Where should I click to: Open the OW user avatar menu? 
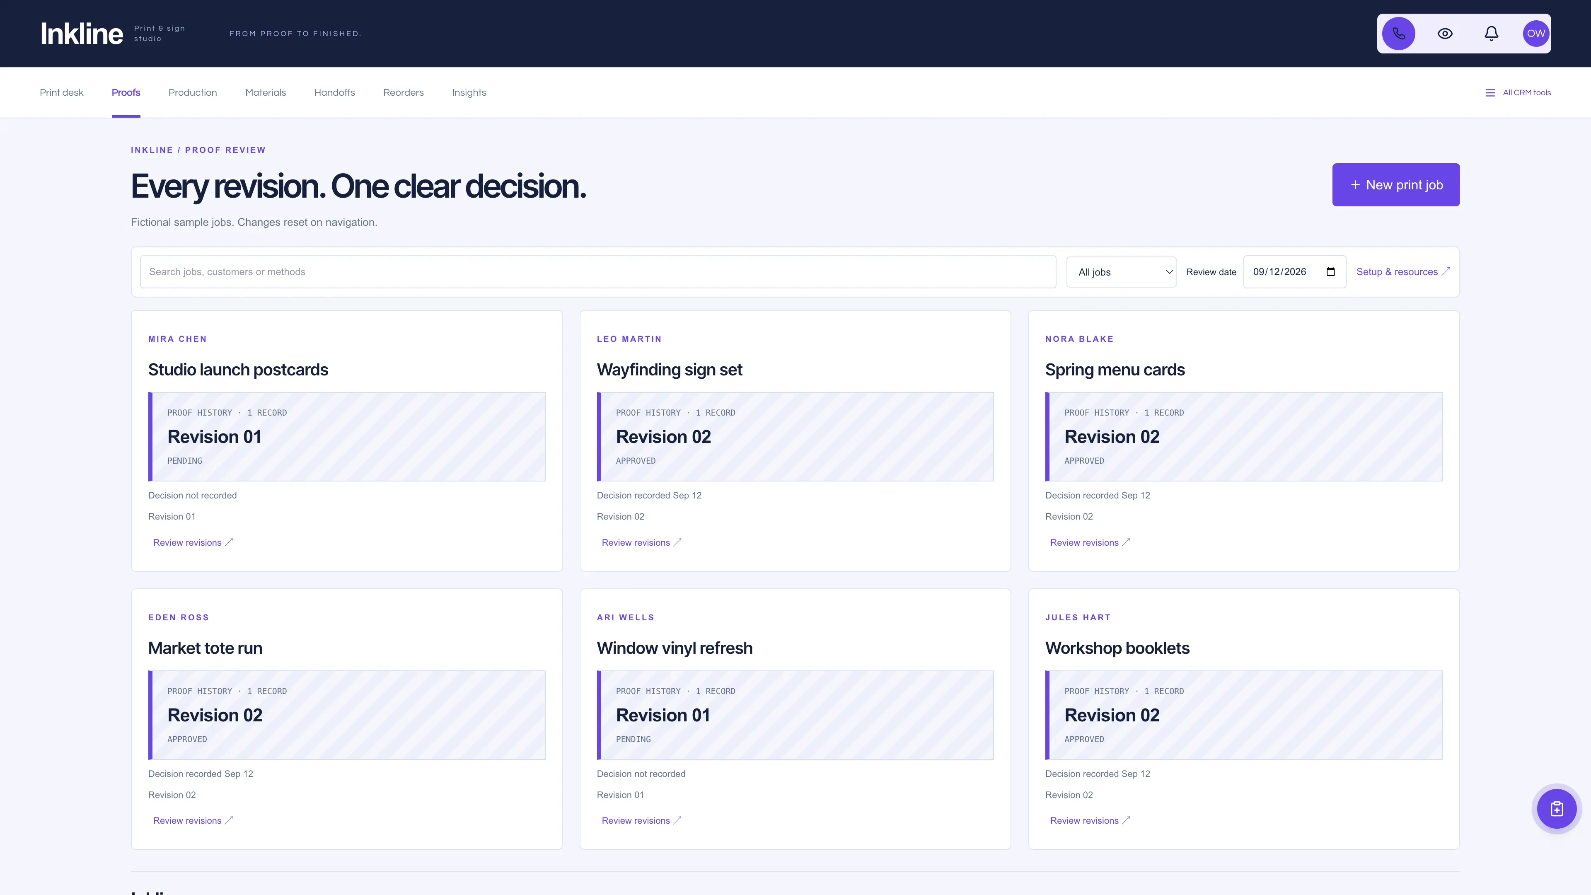(1535, 33)
